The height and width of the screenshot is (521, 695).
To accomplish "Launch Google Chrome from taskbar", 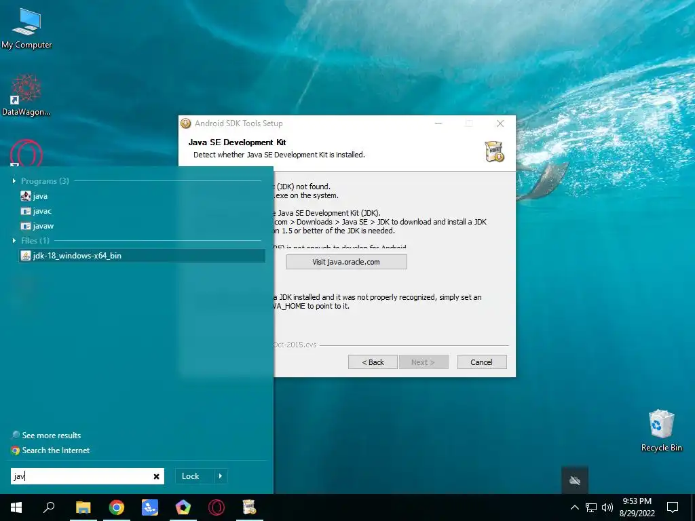I will click(x=117, y=507).
